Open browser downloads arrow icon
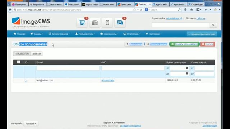Viewport: 230px width, 129px height. coord(185,10)
